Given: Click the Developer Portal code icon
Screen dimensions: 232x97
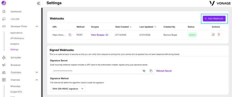Looking at the screenshot, I should 4,26.
